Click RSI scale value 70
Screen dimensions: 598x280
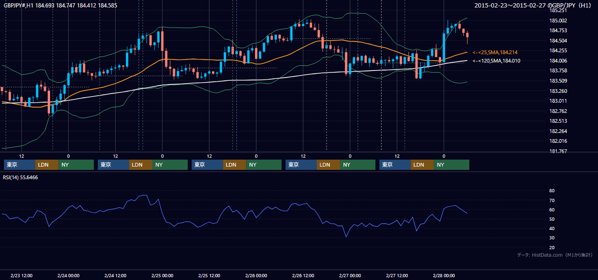click(x=552, y=200)
